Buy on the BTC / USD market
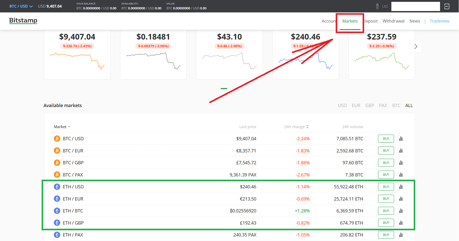 [386, 139]
